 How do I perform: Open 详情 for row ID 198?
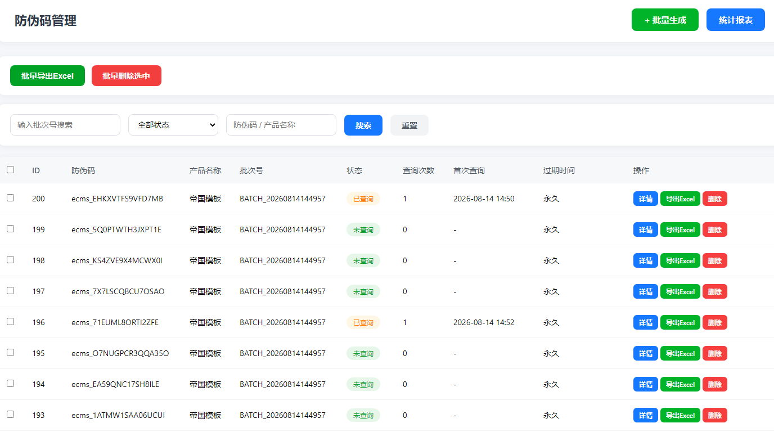coord(646,260)
